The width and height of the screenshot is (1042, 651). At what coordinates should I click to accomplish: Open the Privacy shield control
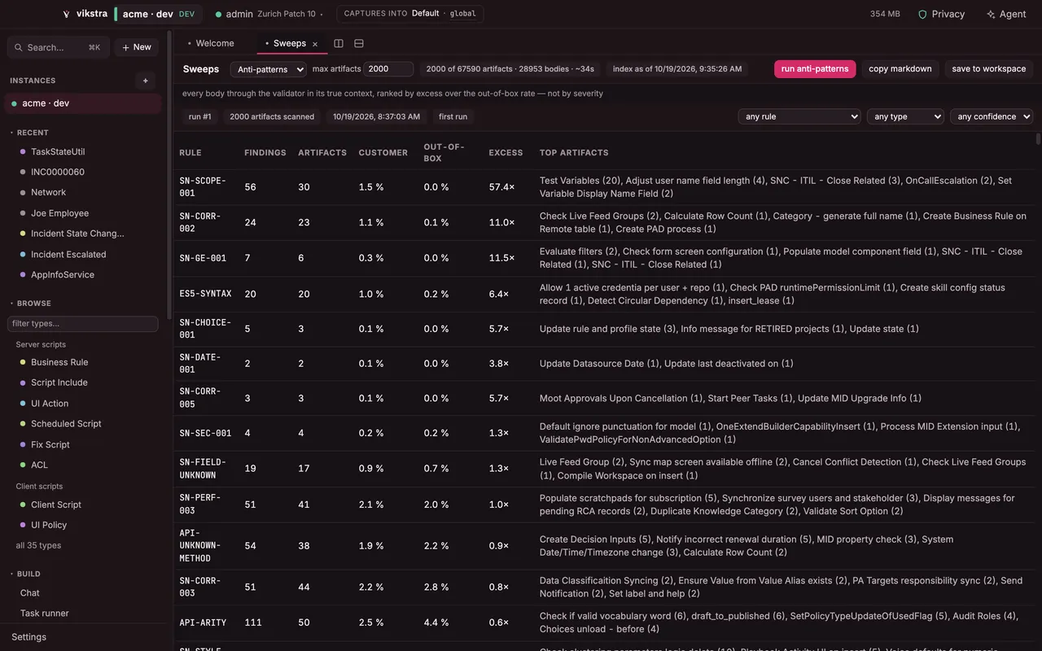point(941,14)
